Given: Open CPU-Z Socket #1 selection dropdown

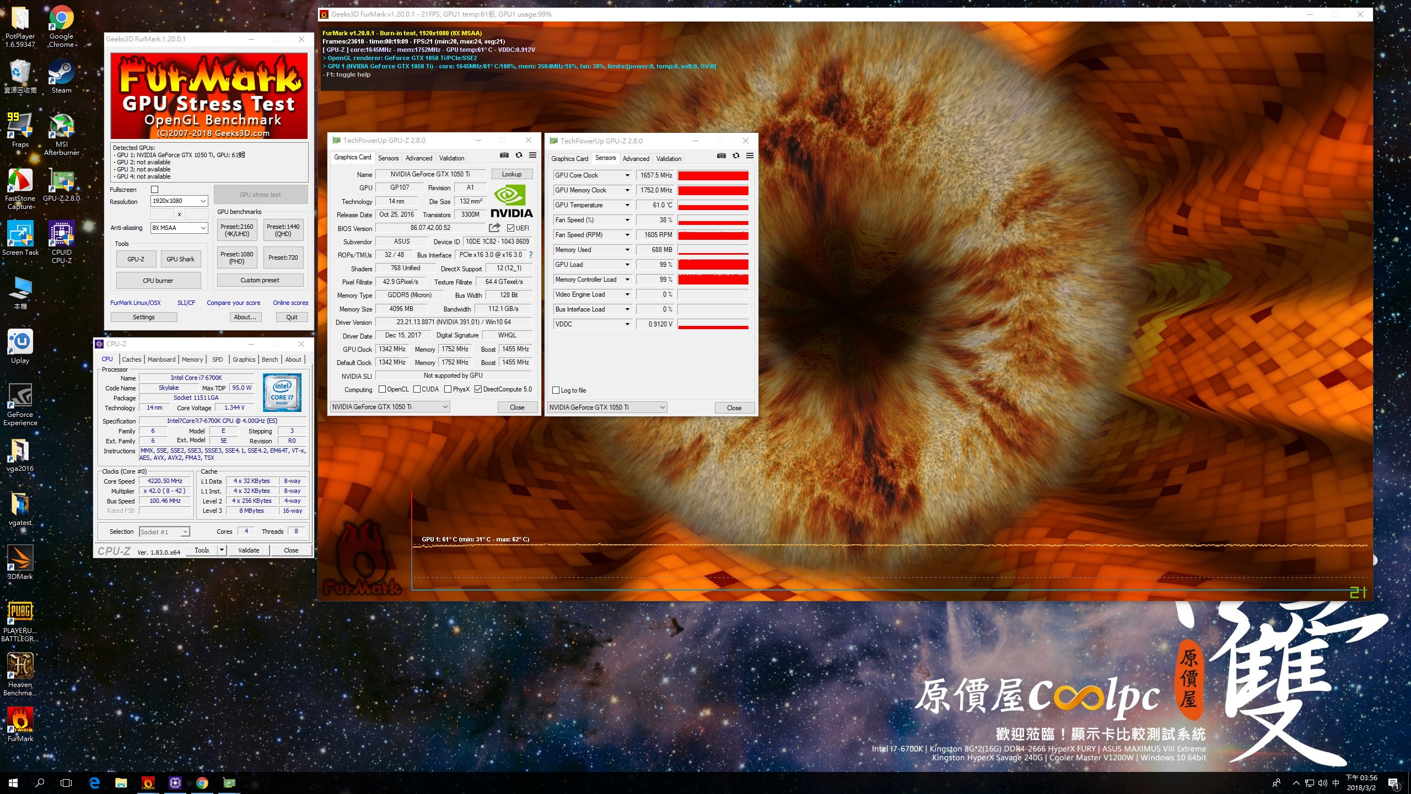Looking at the screenshot, I should [x=164, y=532].
